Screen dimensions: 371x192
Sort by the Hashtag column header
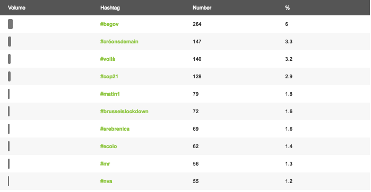tap(110, 8)
